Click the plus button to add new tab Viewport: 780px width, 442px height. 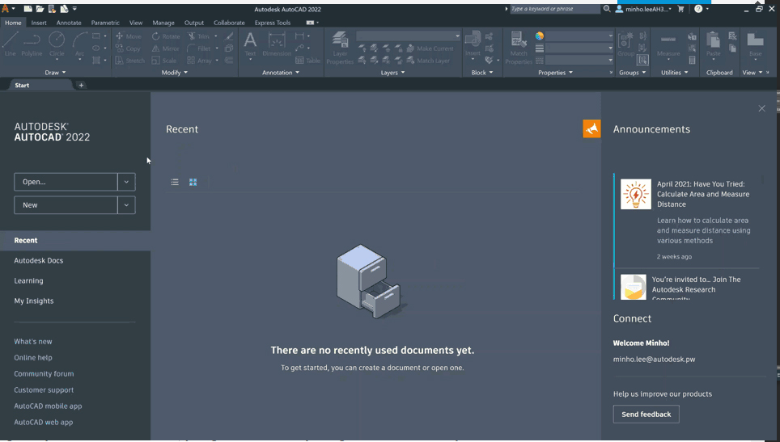click(81, 86)
